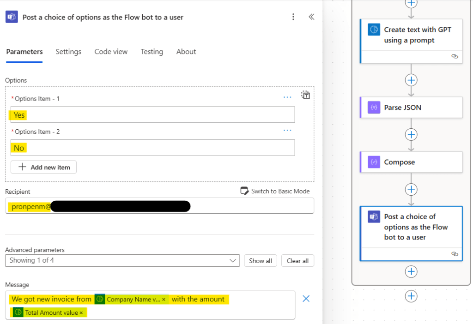Image resolution: width=473 pixels, height=324 pixels.
Task: Click the Compose action icon
Action: pyautogui.click(x=374, y=162)
